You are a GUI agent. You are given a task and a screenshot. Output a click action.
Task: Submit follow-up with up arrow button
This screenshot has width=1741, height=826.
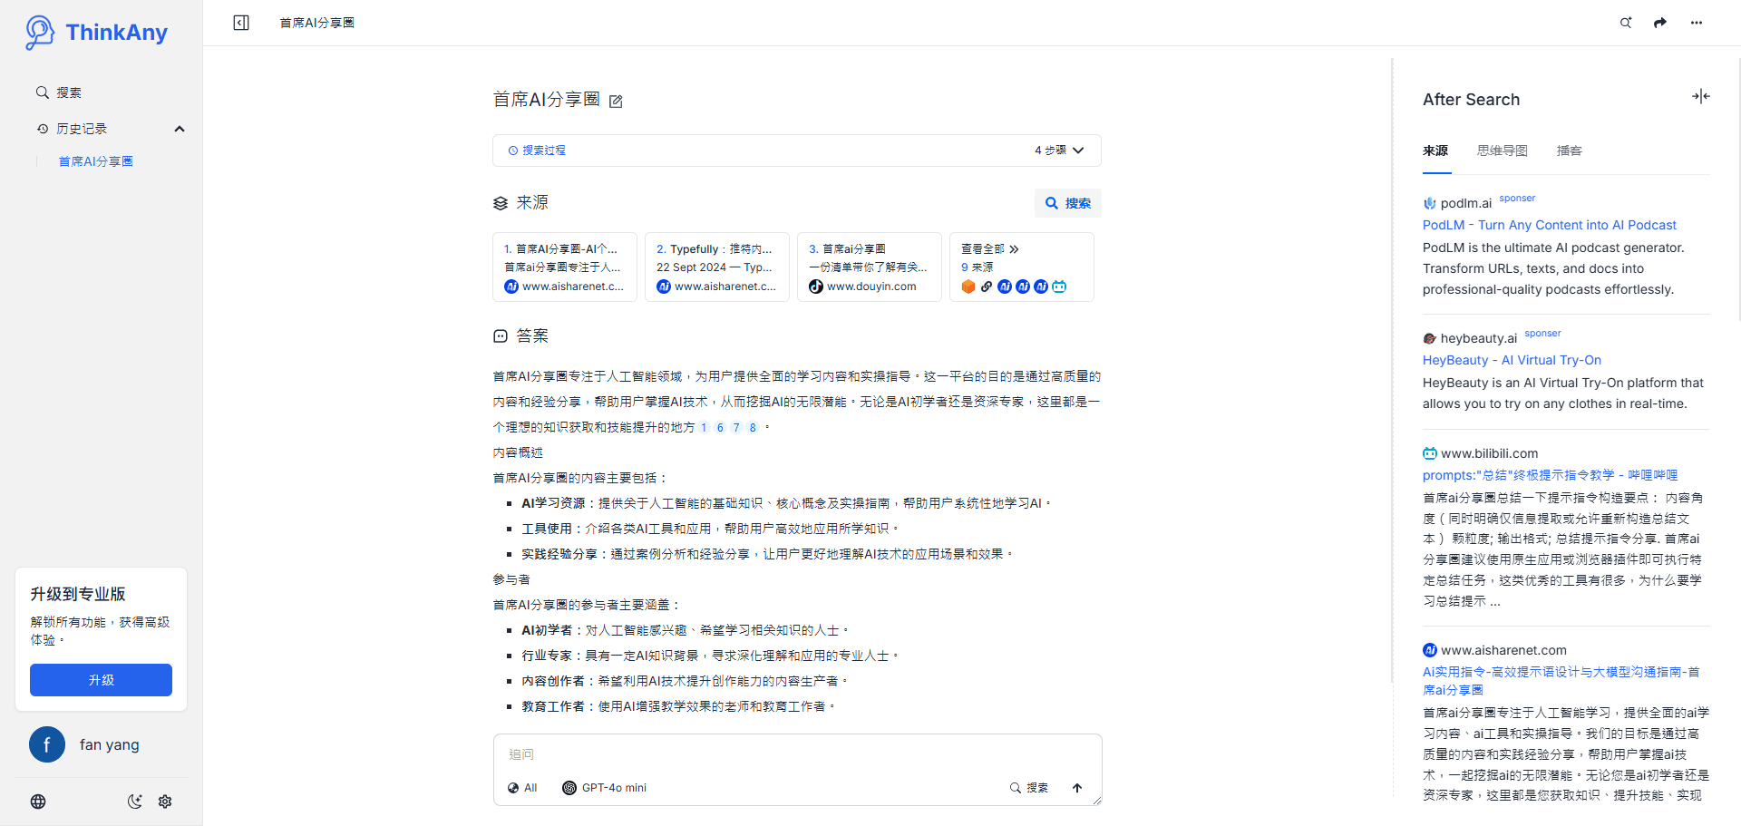(1077, 788)
